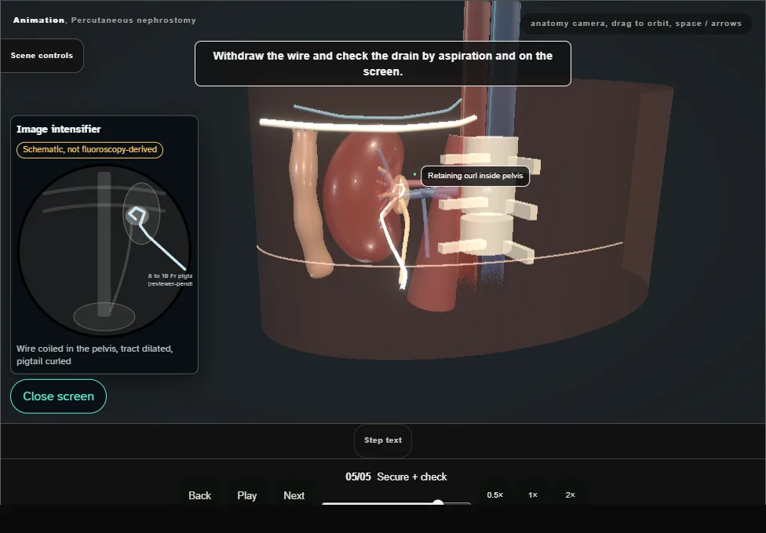Screen dimensions: 766x533
Task: Click the Close screen button
Action: pyautogui.click(x=58, y=396)
